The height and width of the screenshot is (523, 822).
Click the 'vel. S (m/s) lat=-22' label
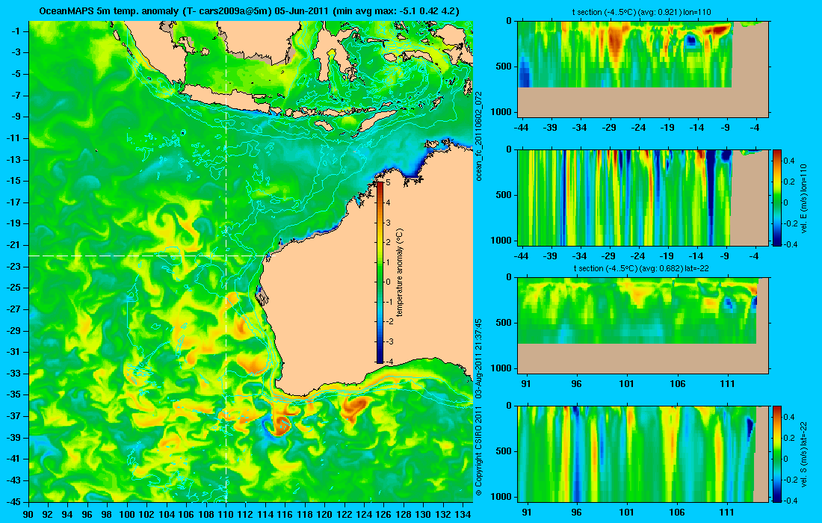[x=803, y=454]
